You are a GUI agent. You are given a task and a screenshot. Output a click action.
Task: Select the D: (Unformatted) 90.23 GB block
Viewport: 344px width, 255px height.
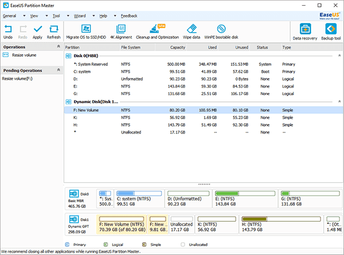(188, 199)
